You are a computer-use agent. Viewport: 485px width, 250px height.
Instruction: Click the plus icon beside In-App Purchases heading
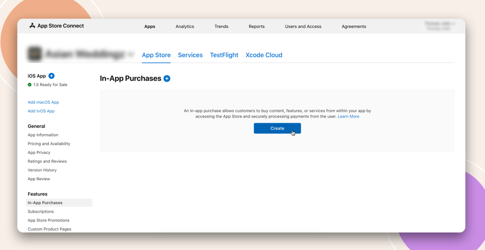pos(167,79)
